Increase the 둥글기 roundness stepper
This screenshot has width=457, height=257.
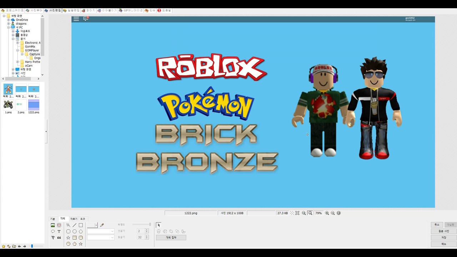pos(146,236)
